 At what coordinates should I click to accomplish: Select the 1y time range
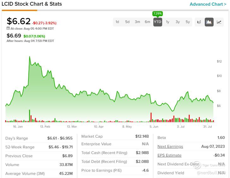click(168, 22)
